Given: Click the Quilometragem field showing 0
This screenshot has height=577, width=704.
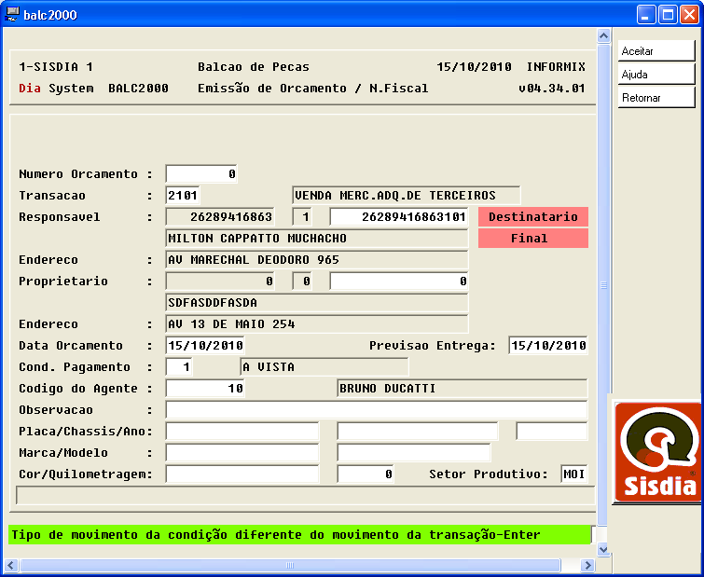Looking at the screenshot, I should (x=366, y=474).
